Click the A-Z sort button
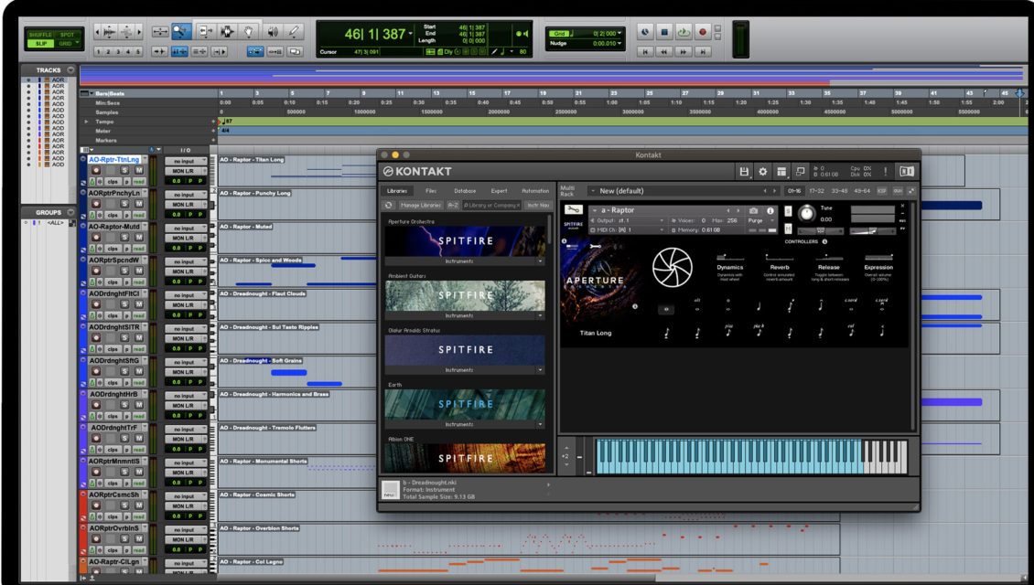The height and width of the screenshot is (585, 1034). point(453,206)
